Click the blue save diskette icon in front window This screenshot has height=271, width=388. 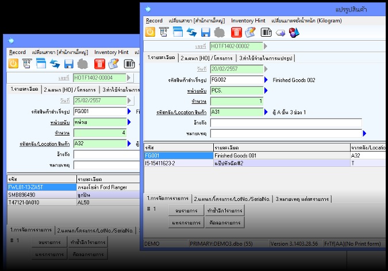point(206,33)
